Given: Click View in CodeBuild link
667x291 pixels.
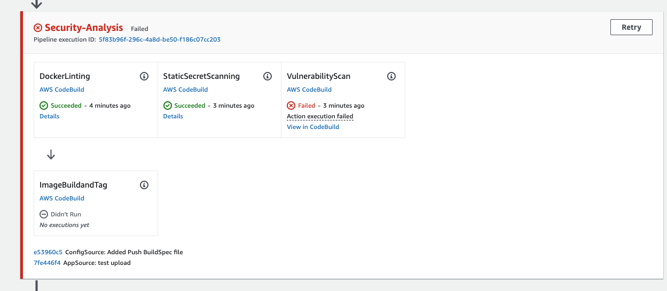Looking at the screenshot, I should [x=313, y=127].
